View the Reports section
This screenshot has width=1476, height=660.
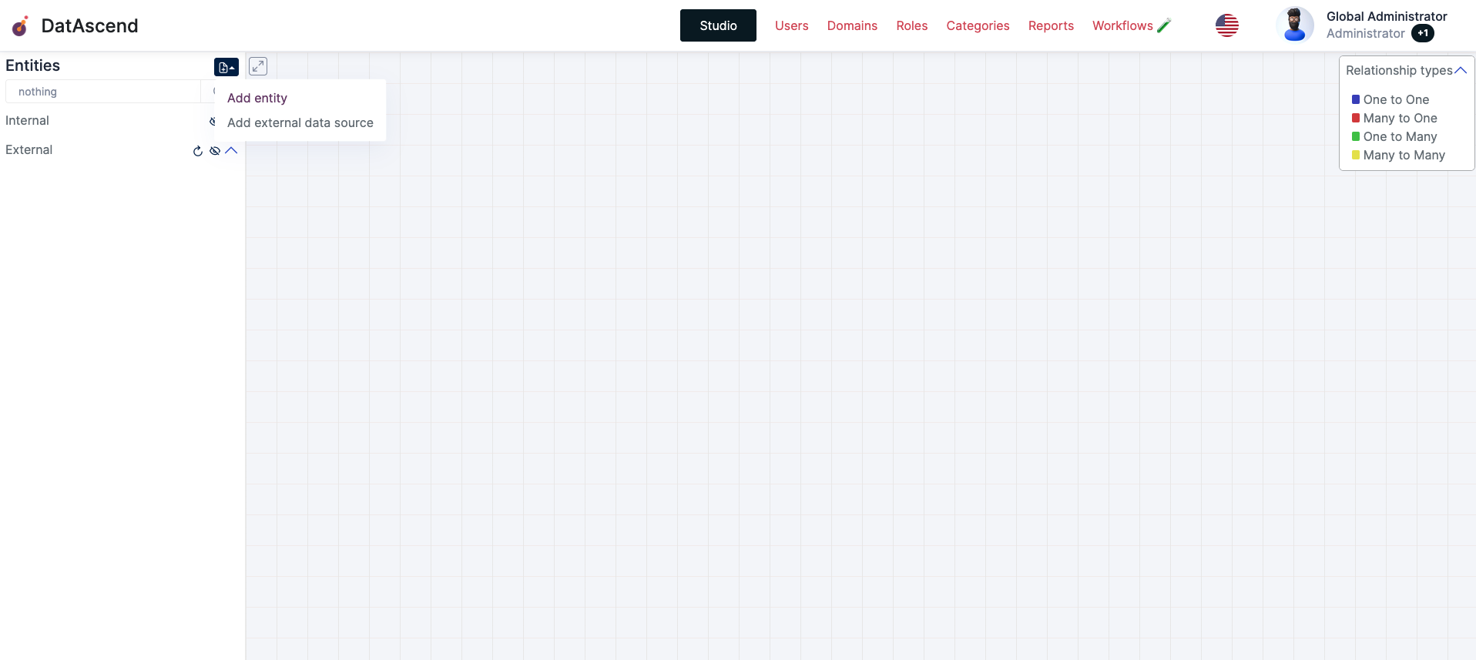[1051, 25]
